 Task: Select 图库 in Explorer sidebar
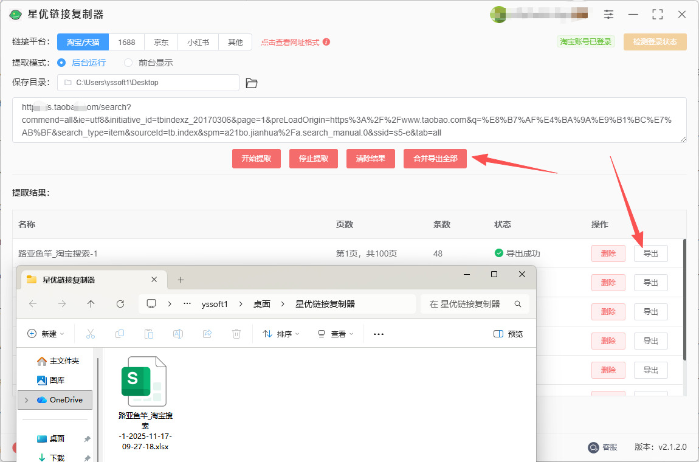click(51, 380)
